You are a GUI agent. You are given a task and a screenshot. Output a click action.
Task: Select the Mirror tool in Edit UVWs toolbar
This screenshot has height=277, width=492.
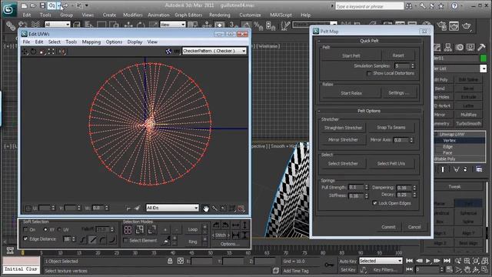[61, 52]
